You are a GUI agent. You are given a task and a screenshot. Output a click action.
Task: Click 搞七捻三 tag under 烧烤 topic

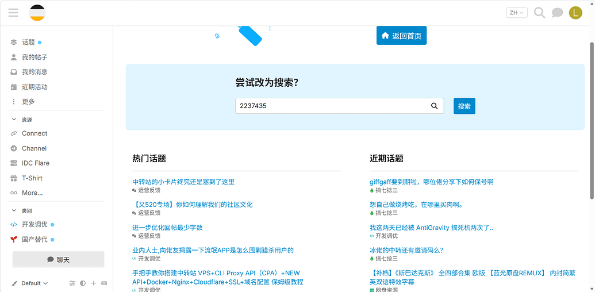pos(383,213)
